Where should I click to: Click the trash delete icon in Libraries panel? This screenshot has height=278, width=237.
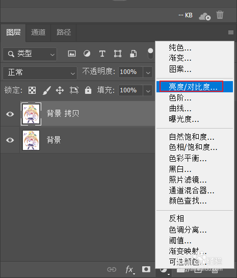[x=220, y=15]
